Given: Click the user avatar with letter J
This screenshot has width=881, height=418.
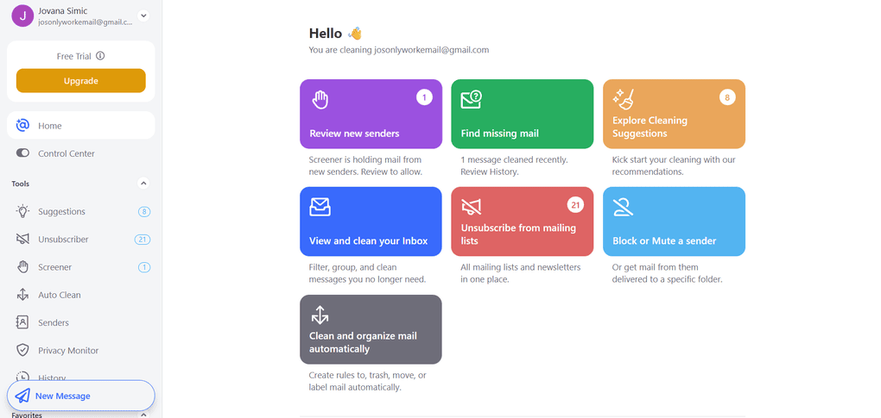Looking at the screenshot, I should (x=22, y=16).
